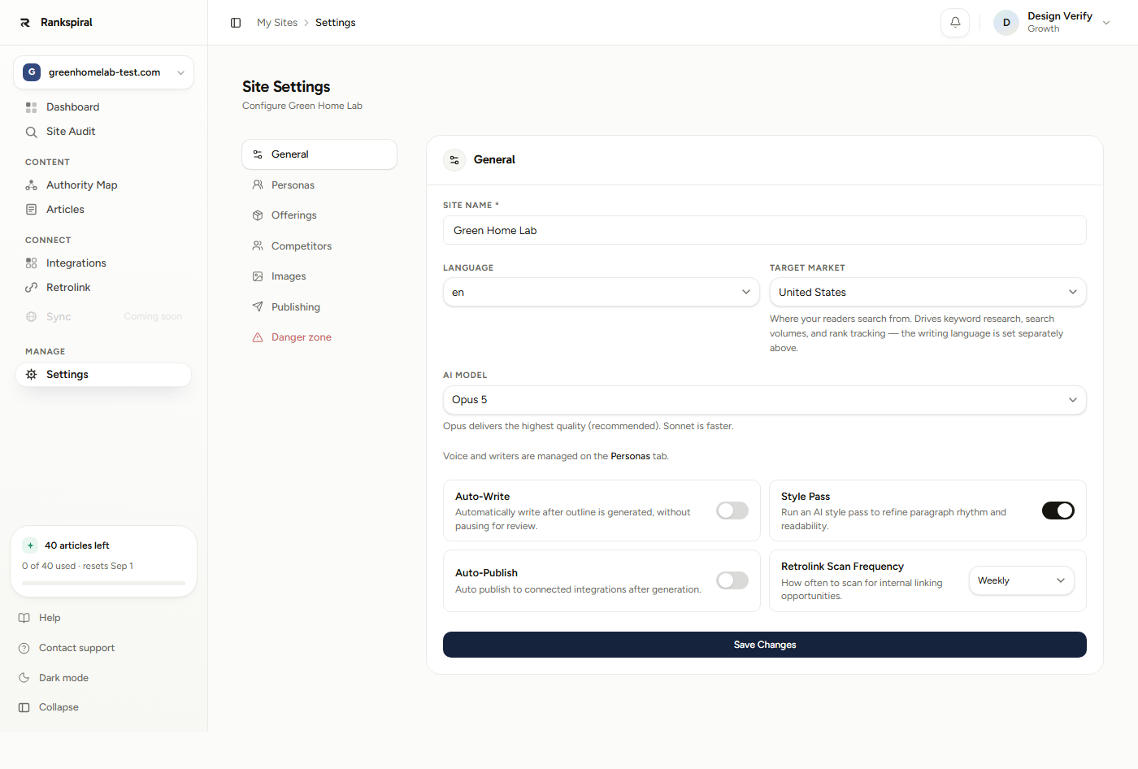The height and width of the screenshot is (769, 1138).
Task: Click the Site Audit magnifier icon
Action: point(31,132)
